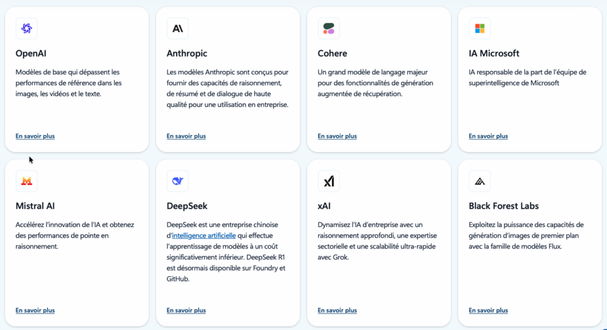Viewport: 607px width, 330px height.
Task: Click the OpenAI swirl logo icon
Action: [x=27, y=28]
